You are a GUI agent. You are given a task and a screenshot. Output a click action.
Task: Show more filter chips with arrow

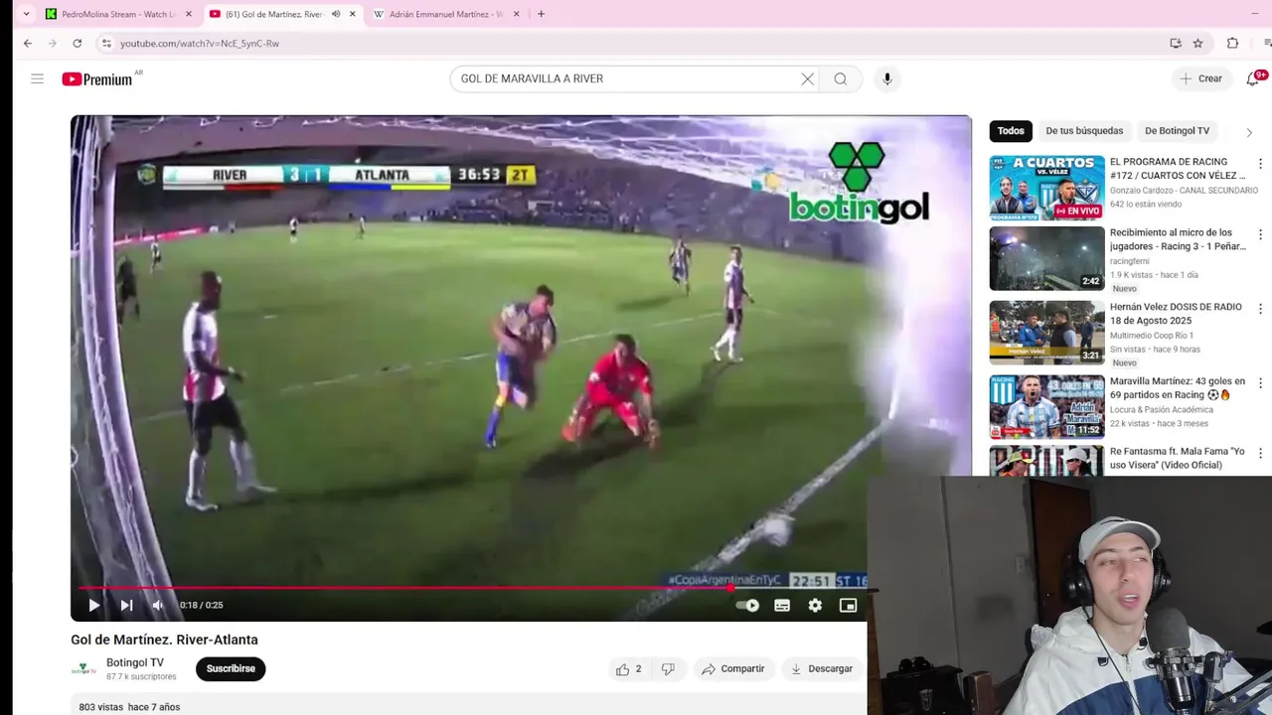1249,132
